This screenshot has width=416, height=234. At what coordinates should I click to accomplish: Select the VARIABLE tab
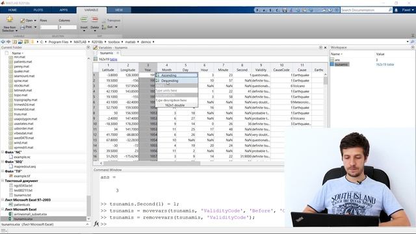91,10
